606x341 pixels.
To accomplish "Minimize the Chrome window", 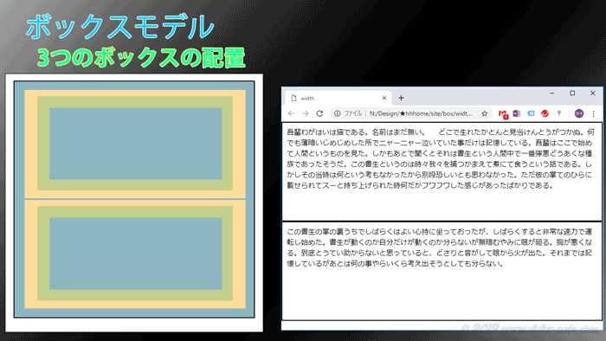I will pos(552,93).
